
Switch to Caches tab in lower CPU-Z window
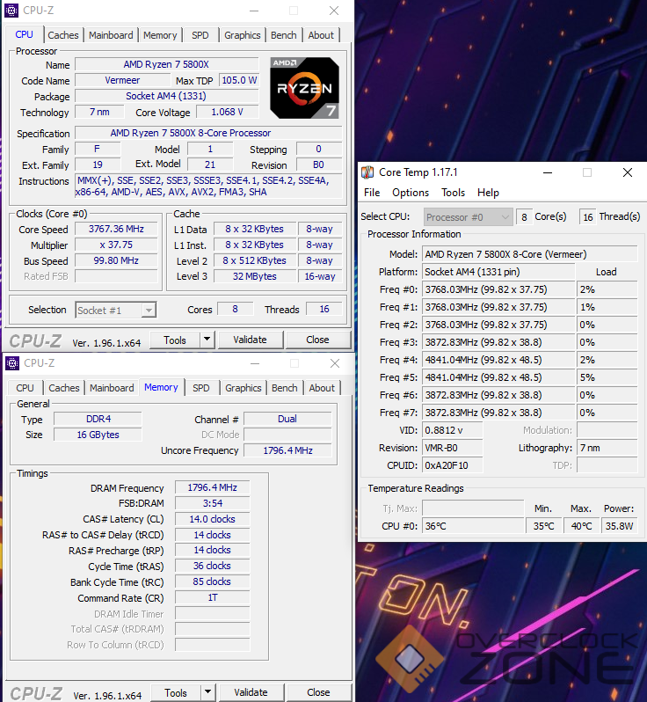click(x=64, y=388)
